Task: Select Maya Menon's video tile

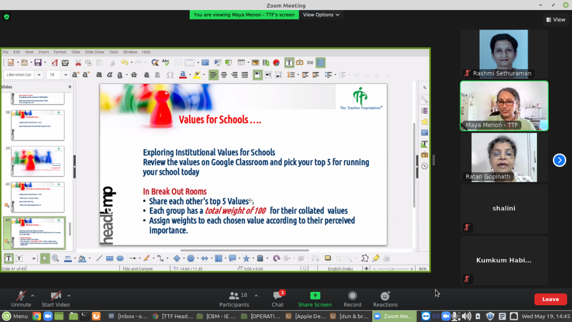Action: [504, 105]
